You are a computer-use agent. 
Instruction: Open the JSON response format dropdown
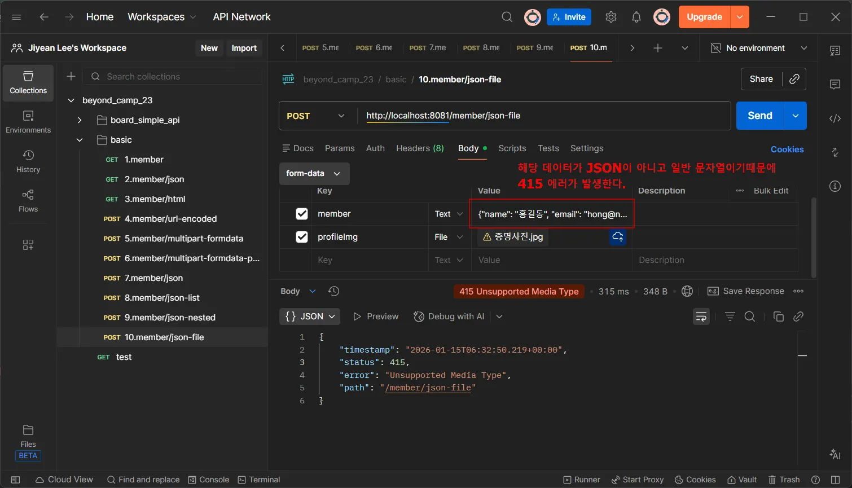pos(310,316)
